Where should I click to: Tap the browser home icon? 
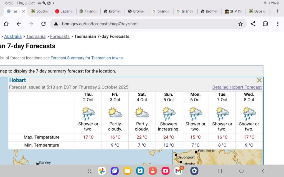(6, 24)
